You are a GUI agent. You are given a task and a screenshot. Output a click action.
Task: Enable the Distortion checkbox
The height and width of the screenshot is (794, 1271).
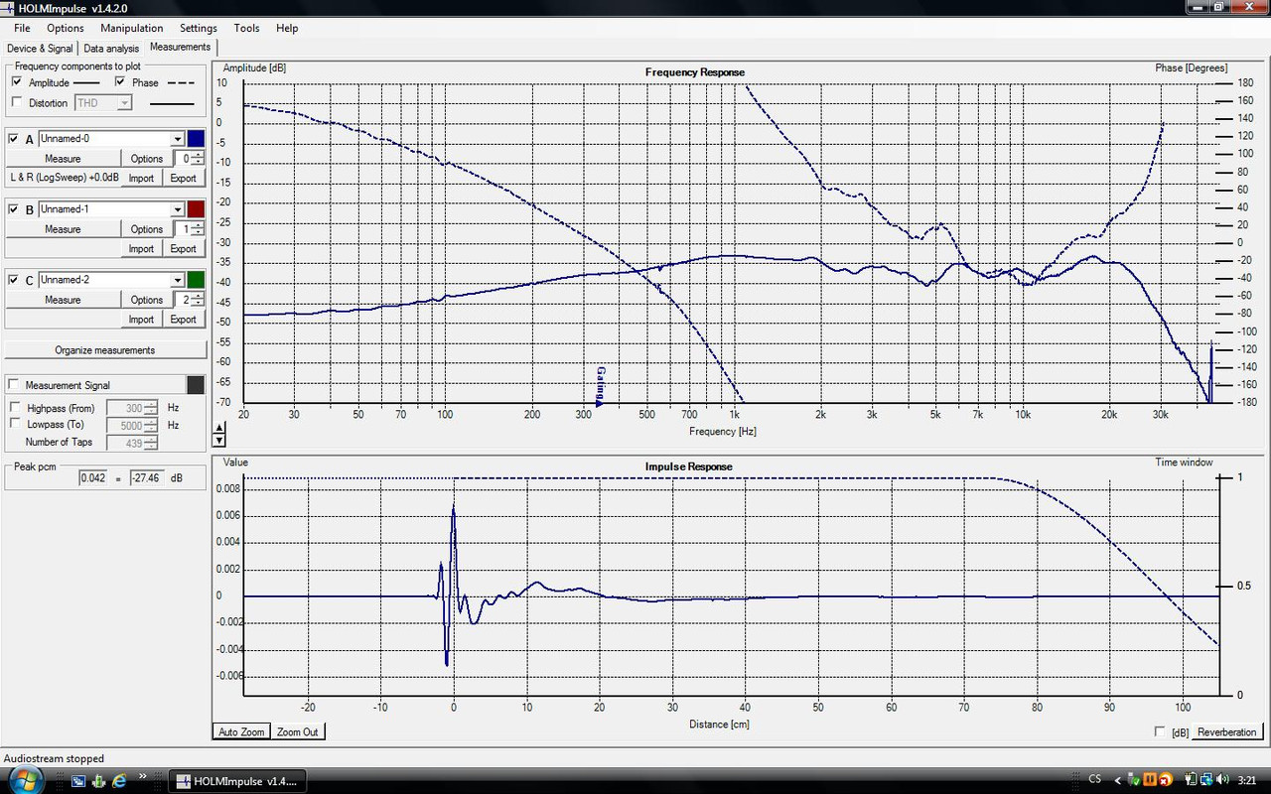coord(17,102)
